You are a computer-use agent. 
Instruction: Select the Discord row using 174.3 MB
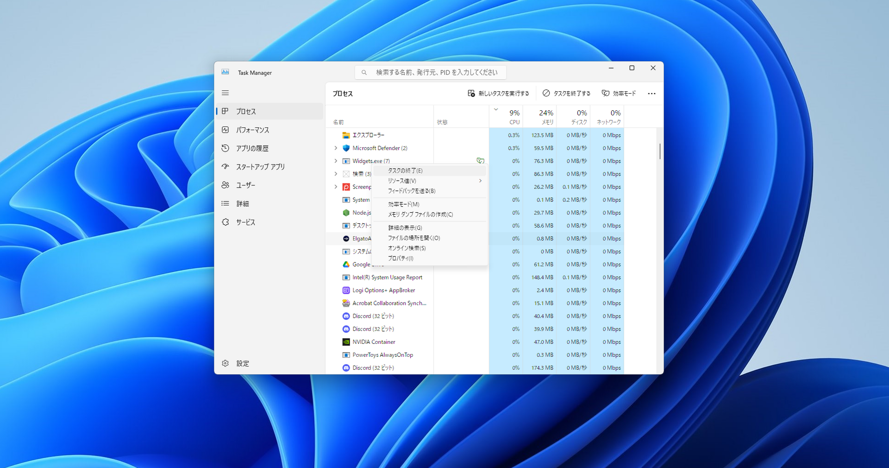pyautogui.click(x=475, y=368)
